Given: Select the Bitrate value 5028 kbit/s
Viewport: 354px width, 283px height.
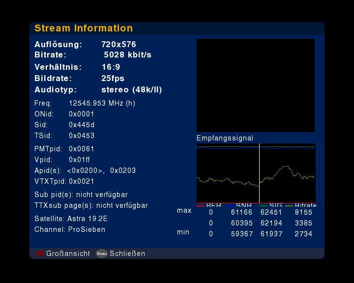Looking at the screenshot, I should tap(127, 55).
